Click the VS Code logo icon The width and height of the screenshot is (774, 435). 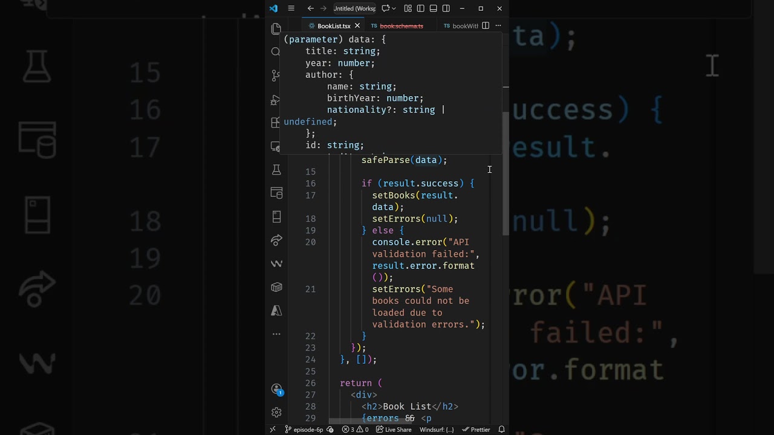[x=273, y=8]
